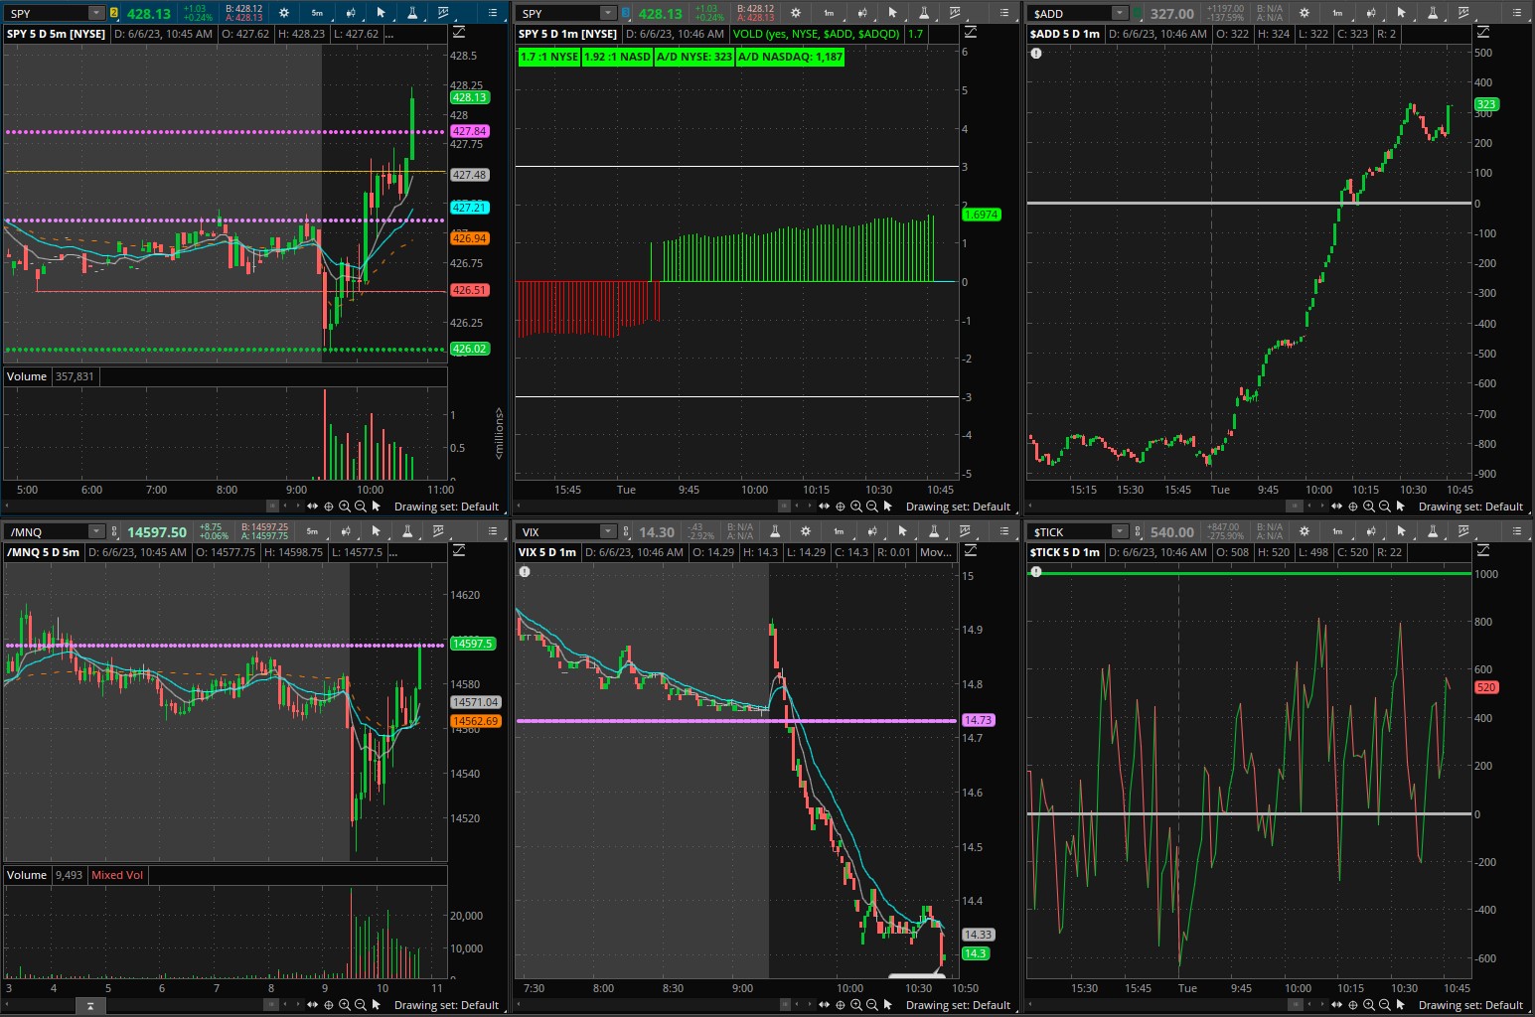Screen dimensions: 1535x1017
Task: Open the yellow symbol link icon beside SPY 5m symbol
Action: [x=114, y=13]
